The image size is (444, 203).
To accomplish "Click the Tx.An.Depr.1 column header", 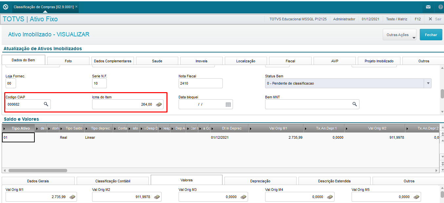I will pos(324,128).
